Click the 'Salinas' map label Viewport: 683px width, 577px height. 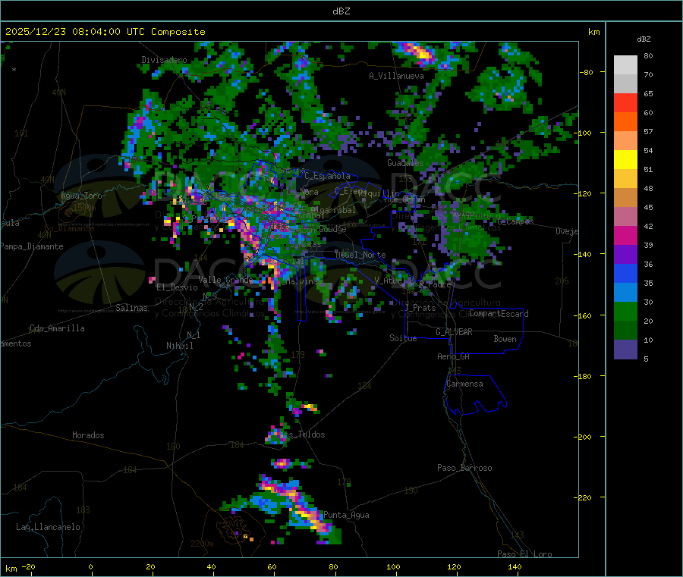pyautogui.click(x=131, y=308)
